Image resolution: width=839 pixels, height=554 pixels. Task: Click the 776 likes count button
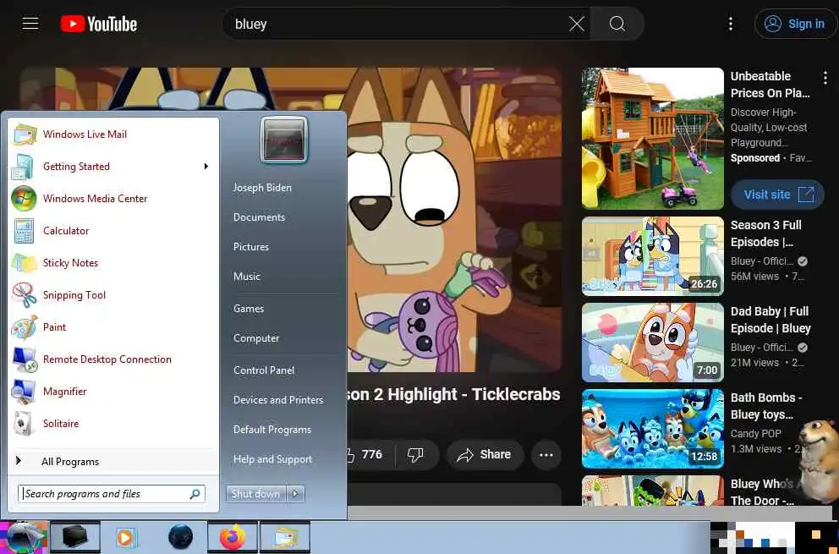coord(370,454)
